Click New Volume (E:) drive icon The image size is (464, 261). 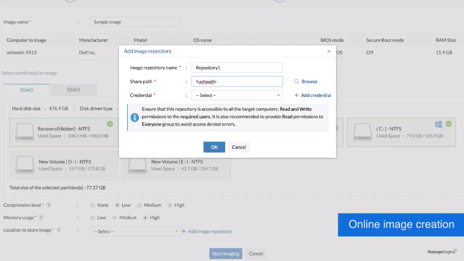pos(137,165)
